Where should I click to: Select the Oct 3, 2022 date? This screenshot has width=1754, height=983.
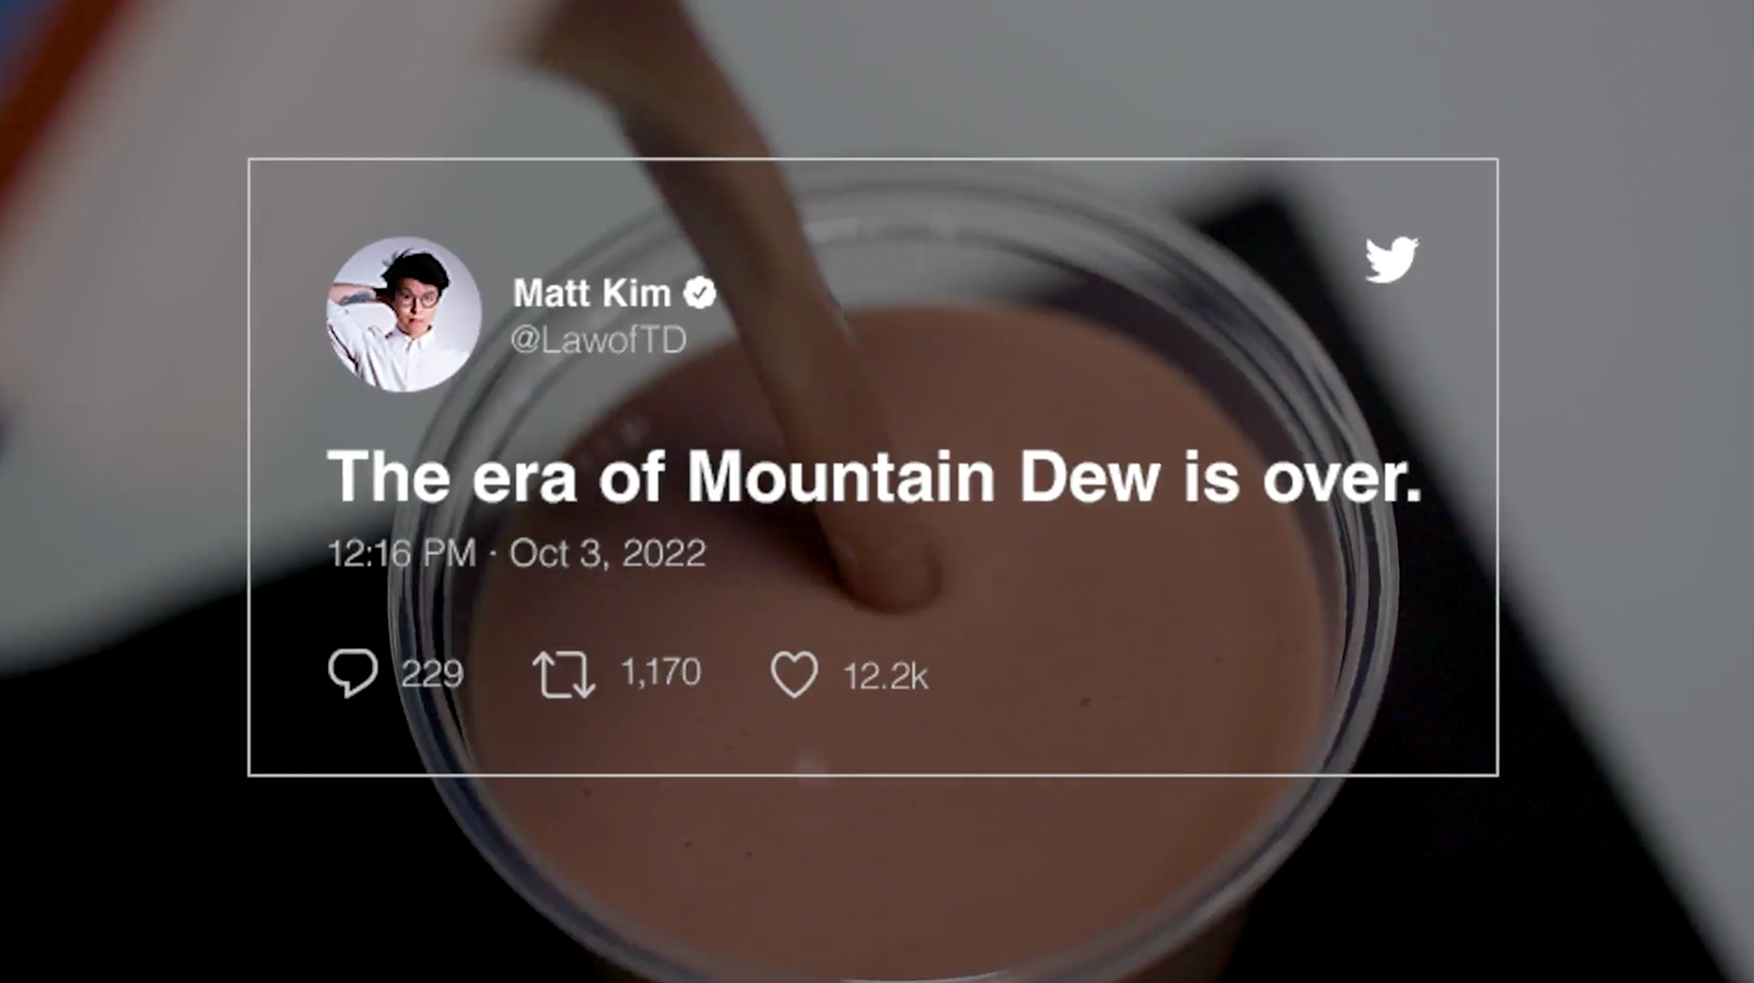[608, 553]
